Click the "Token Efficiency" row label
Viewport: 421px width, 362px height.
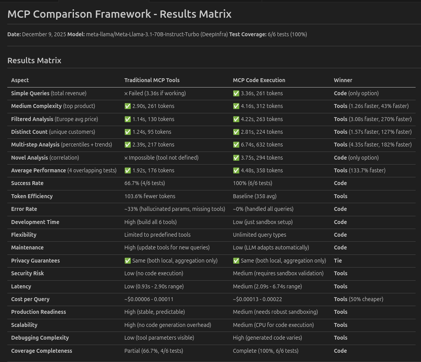click(x=32, y=196)
